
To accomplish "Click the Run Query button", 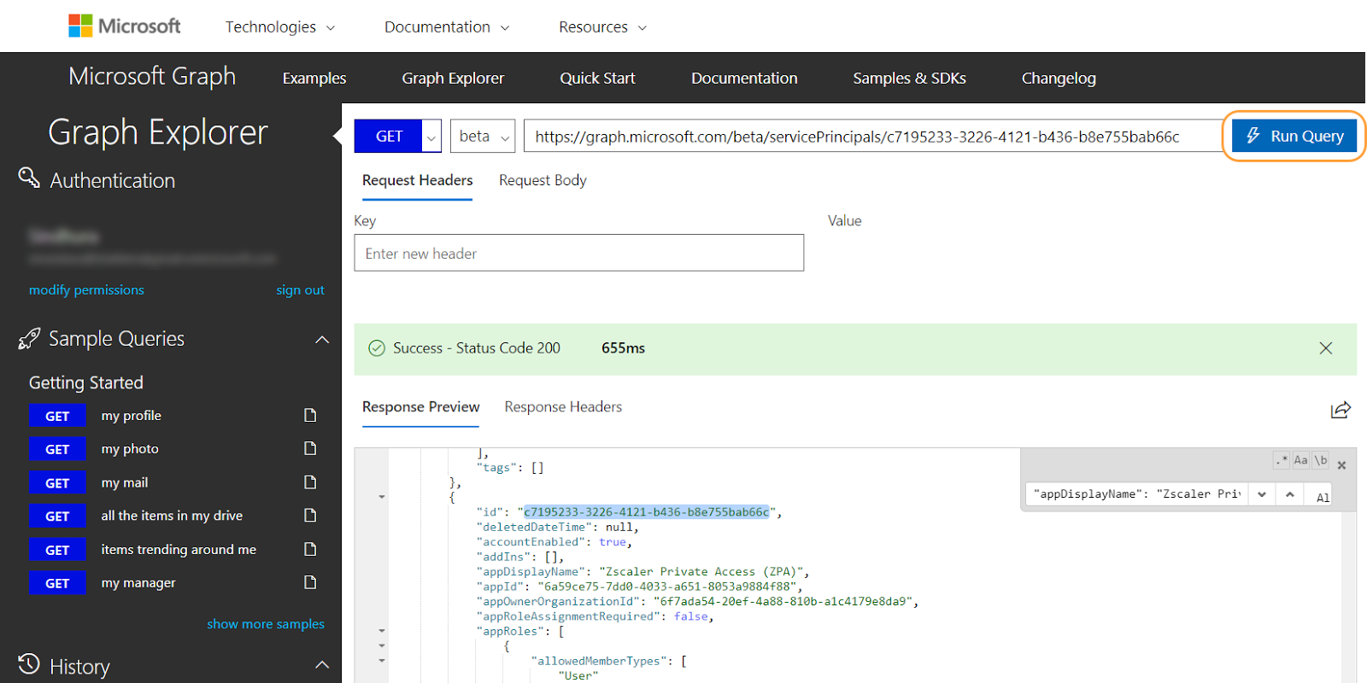I will pos(1294,137).
